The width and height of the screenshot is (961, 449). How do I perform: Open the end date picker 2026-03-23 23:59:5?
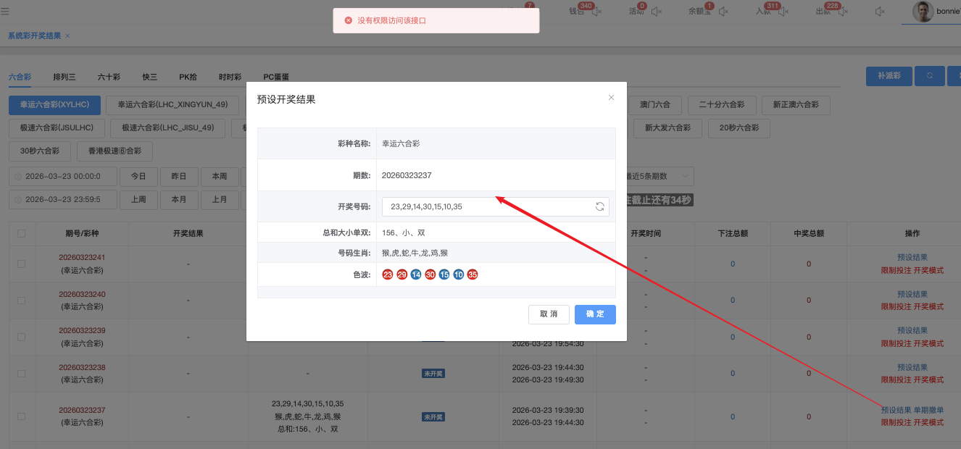[63, 199]
